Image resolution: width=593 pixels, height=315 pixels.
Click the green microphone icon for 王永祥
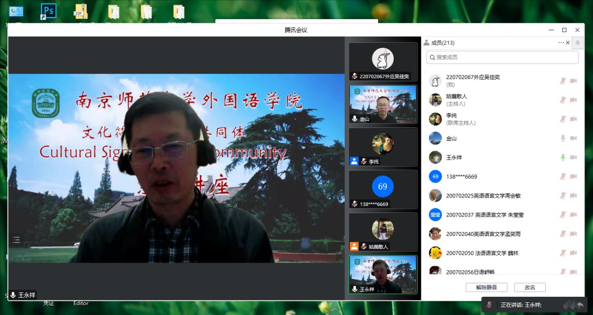pos(563,158)
